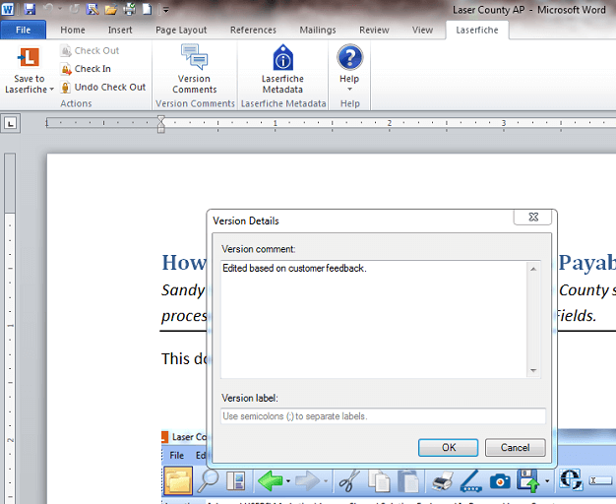Expand the Save to Laserfiche dropdown arrow

tap(51, 90)
